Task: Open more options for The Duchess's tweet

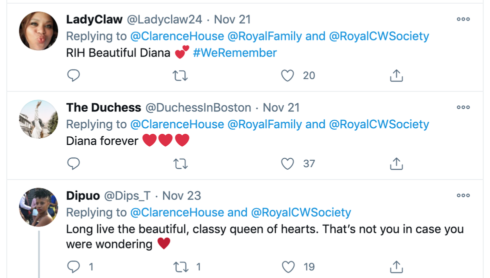Action: pyautogui.click(x=463, y=107)
